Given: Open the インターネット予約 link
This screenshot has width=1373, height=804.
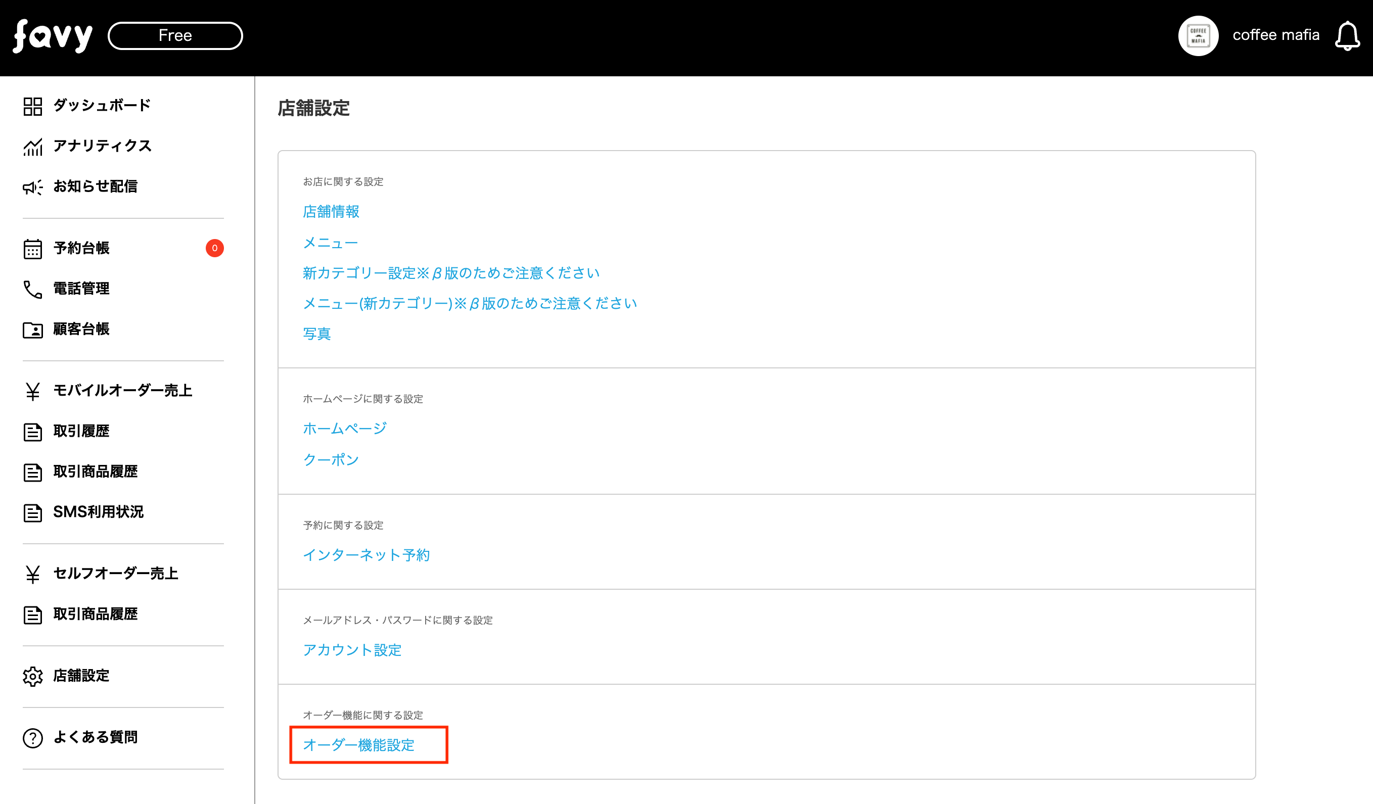Looking at the screenshot, I should click(366, 555).
